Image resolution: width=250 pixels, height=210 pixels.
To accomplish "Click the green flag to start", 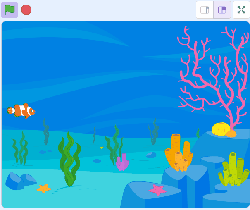I will coord(9,10).
